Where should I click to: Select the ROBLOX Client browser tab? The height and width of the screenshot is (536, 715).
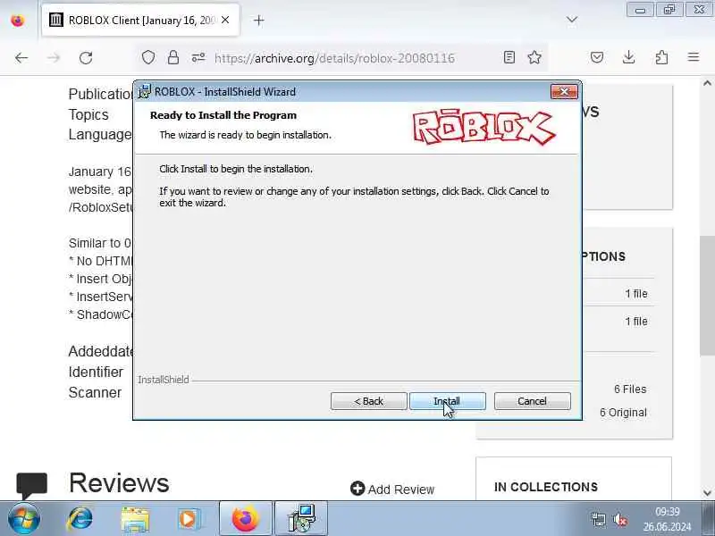pos(140,20)
